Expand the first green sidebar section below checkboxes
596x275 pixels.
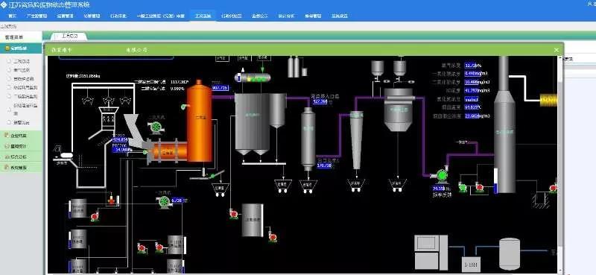tap(21, 136)
